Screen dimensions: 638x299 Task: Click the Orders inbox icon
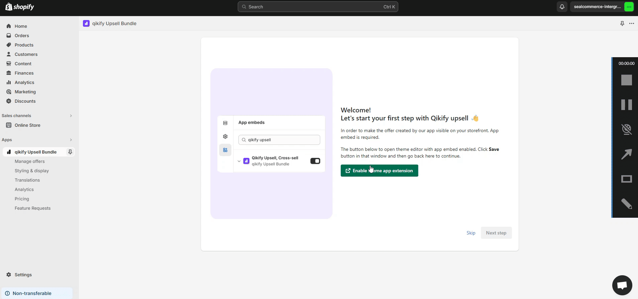(x=9, y=35)
